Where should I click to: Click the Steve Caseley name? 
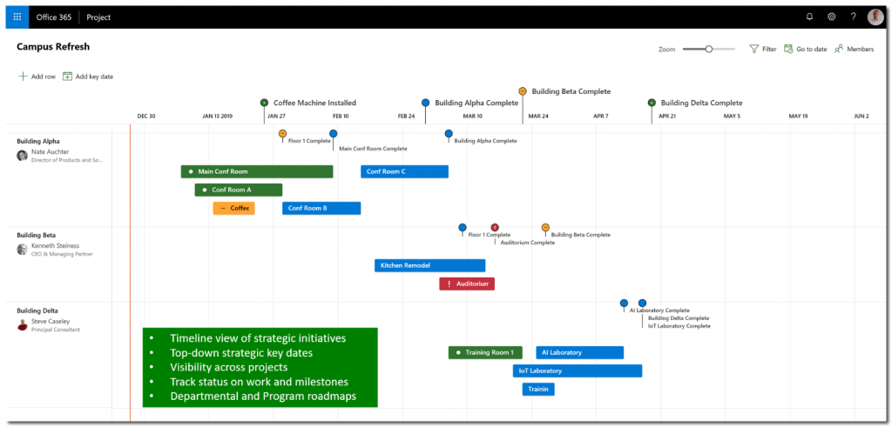(x=51, y=322)
